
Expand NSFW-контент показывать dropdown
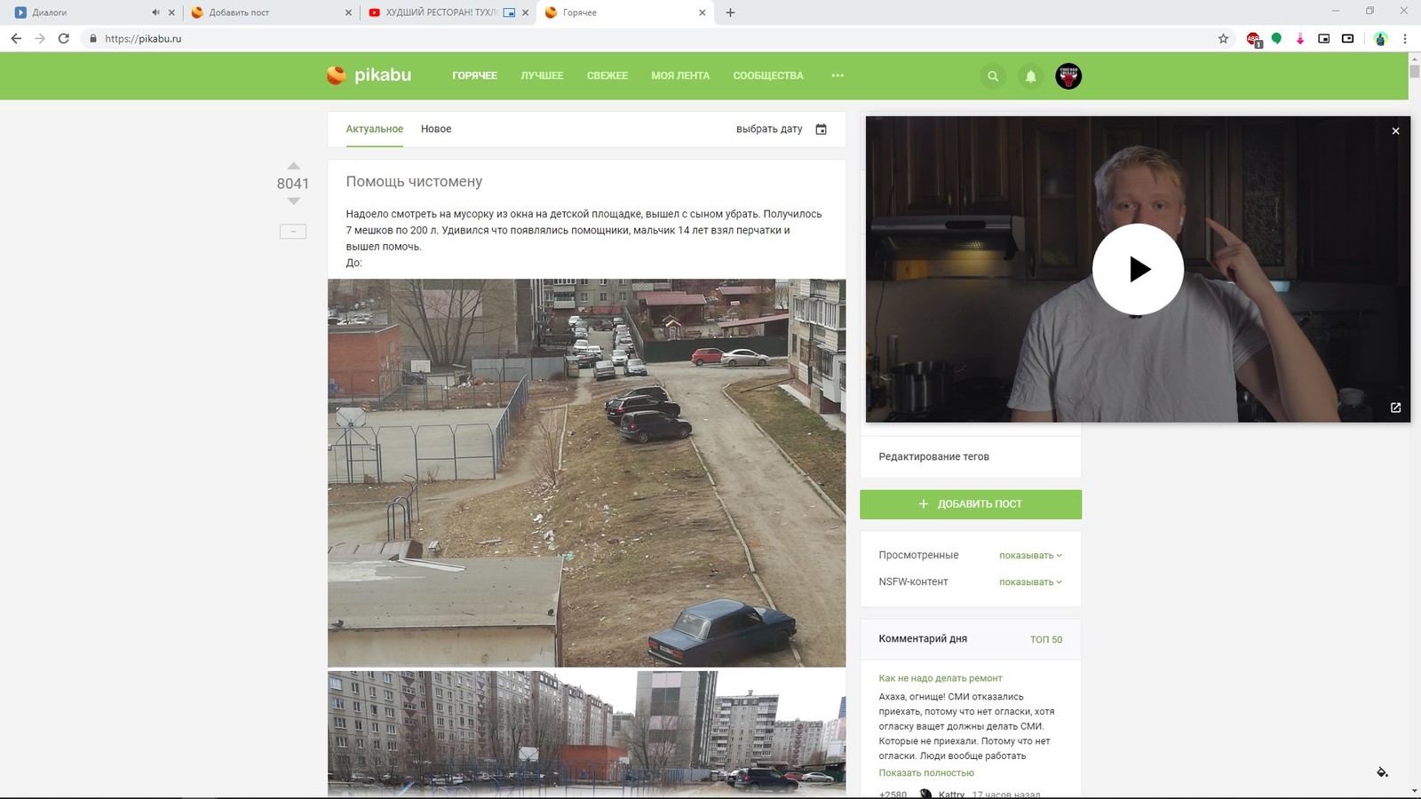(1030, 582)
